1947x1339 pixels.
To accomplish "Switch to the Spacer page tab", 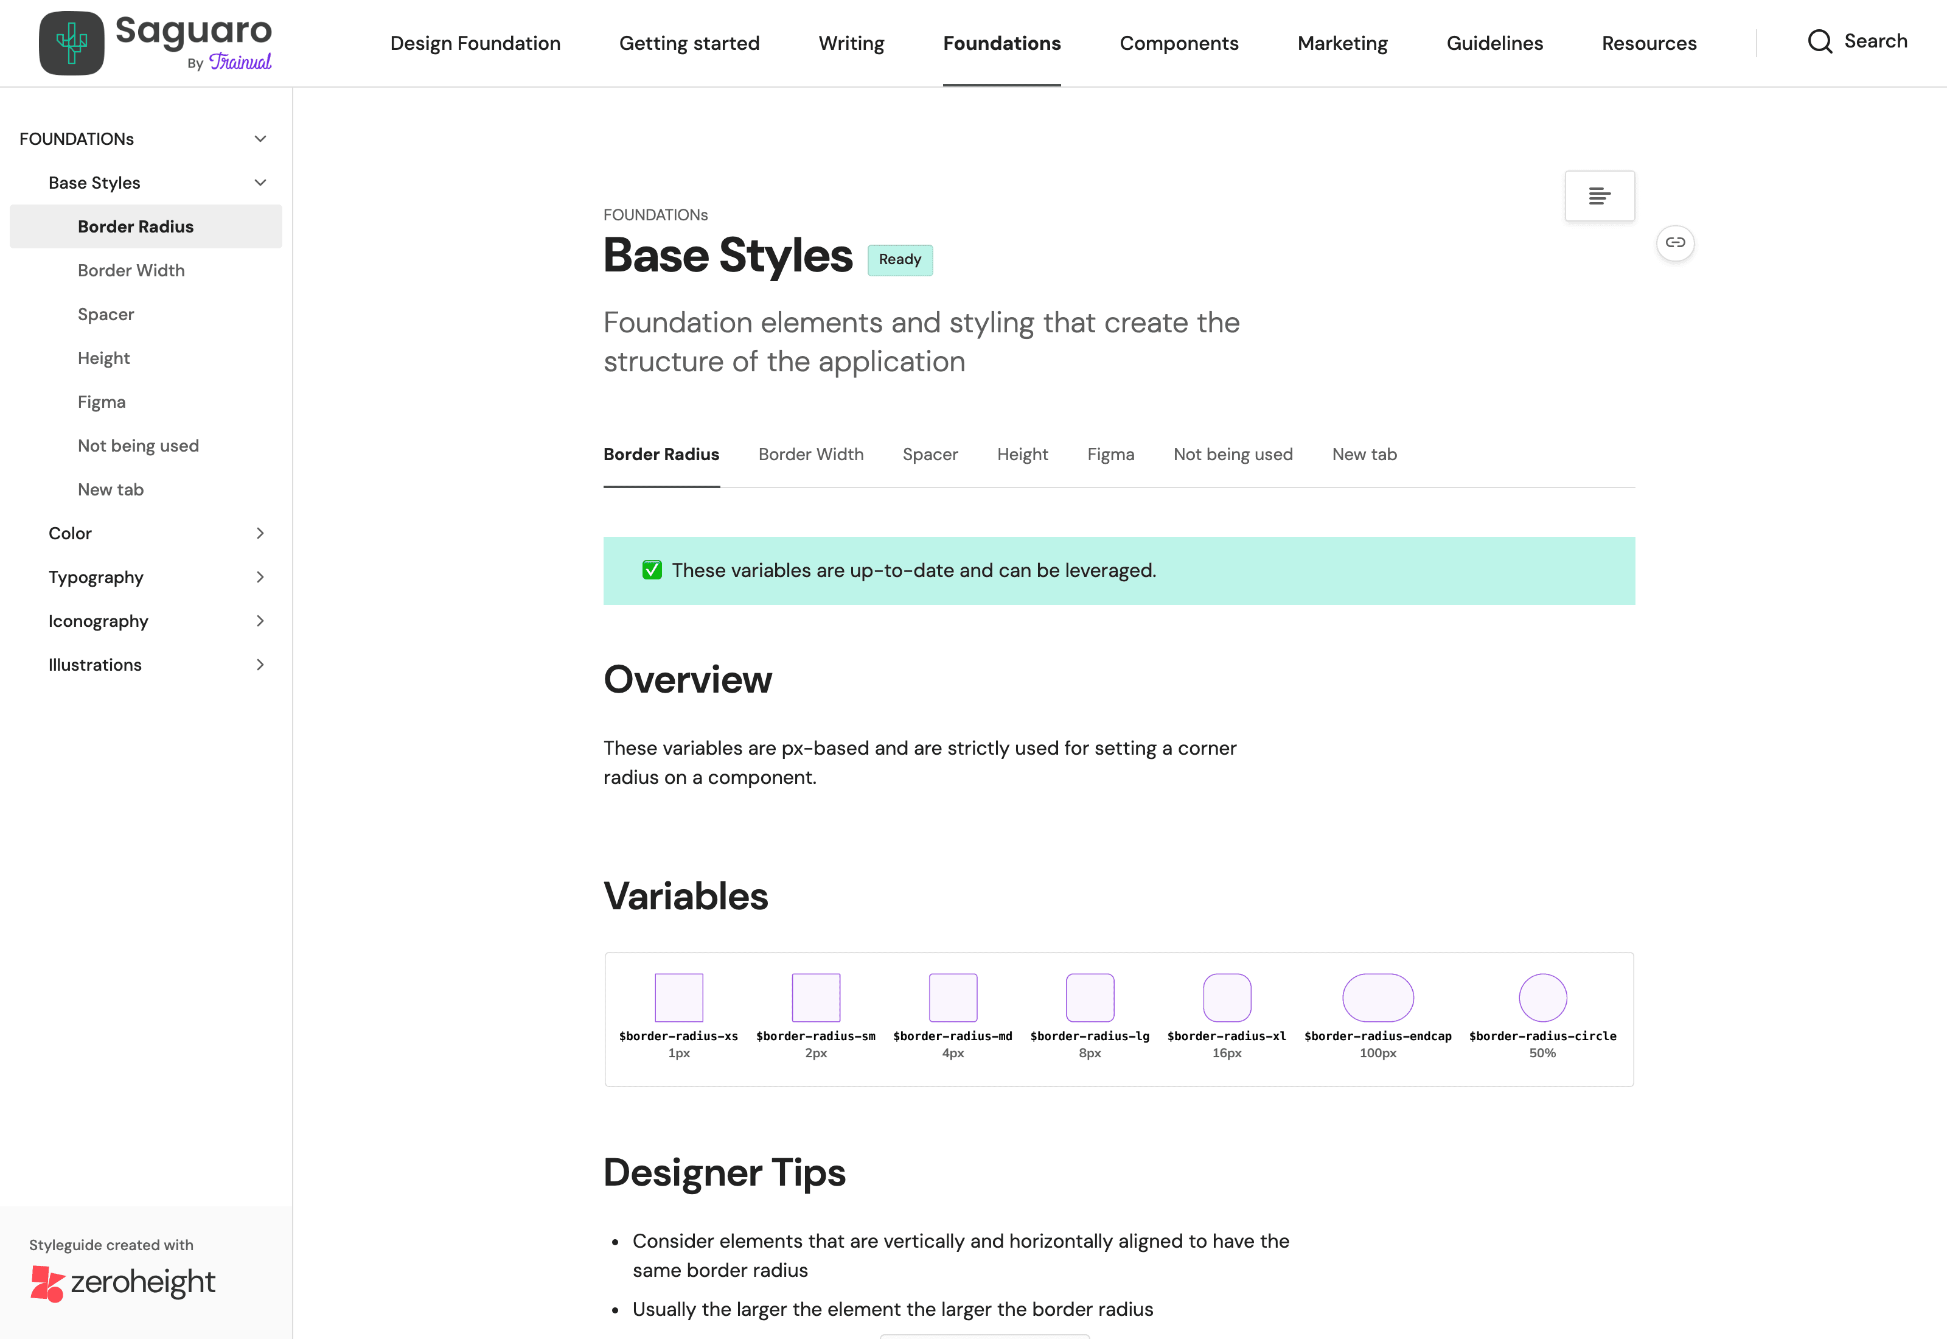I will (930, 454).
